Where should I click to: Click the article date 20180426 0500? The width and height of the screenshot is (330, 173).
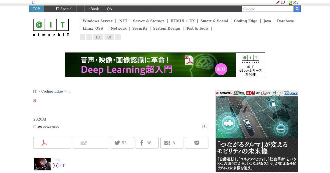48,127
